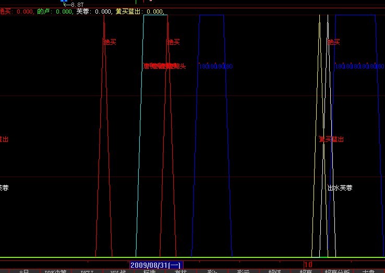The image size is (385, 273).
Task: Select the VOL线 tab
Action: tap(118, 271)
